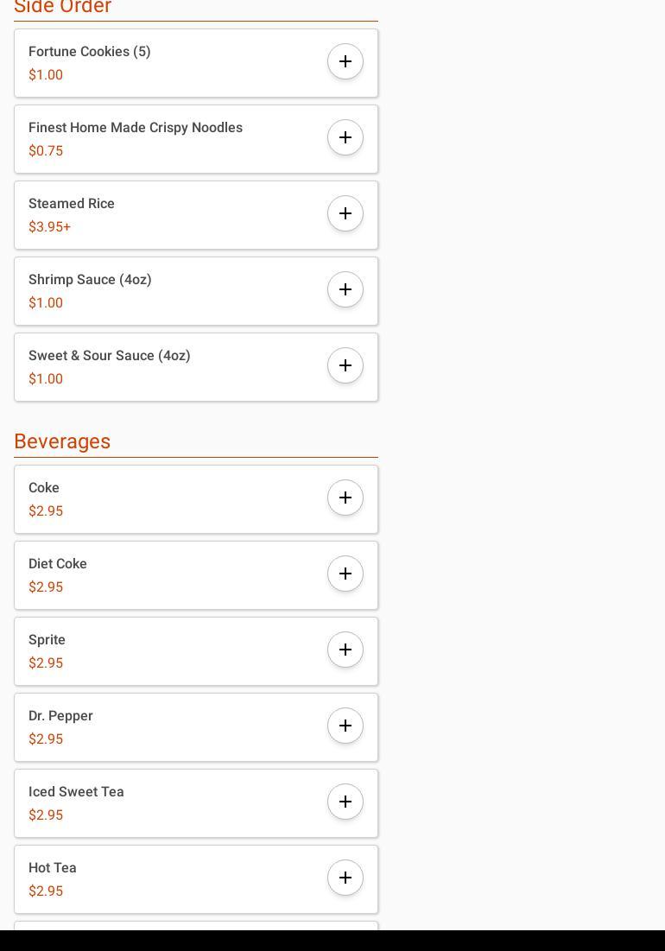The width and height of the screenshot is (665, 951).
Task: Add Dr. Pepper using plus icon
Action: [x=345, y=726]
